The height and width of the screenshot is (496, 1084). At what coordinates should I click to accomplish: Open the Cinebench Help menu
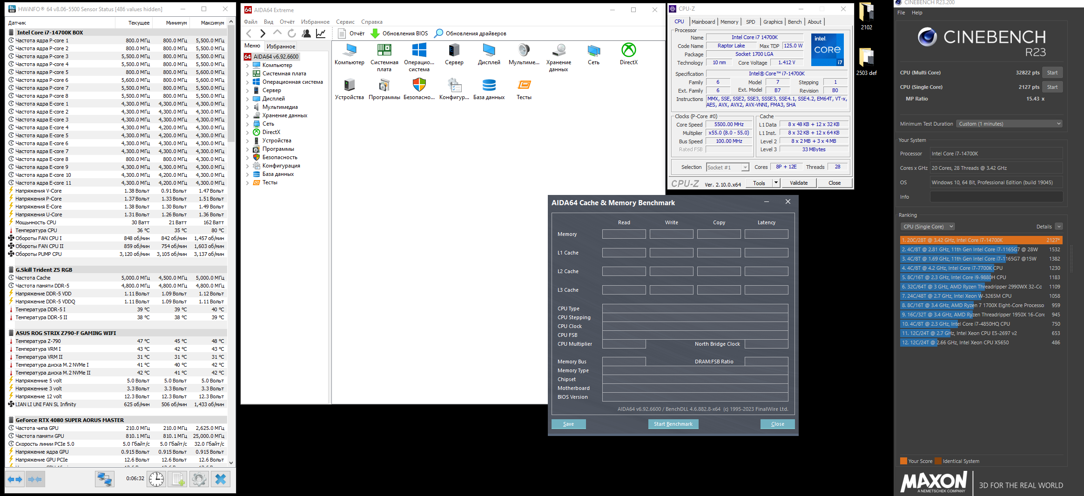pos(916,13)
